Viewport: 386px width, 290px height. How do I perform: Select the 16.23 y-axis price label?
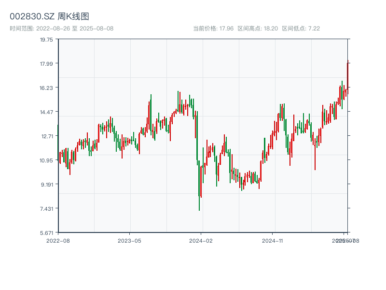pos(46,88)
